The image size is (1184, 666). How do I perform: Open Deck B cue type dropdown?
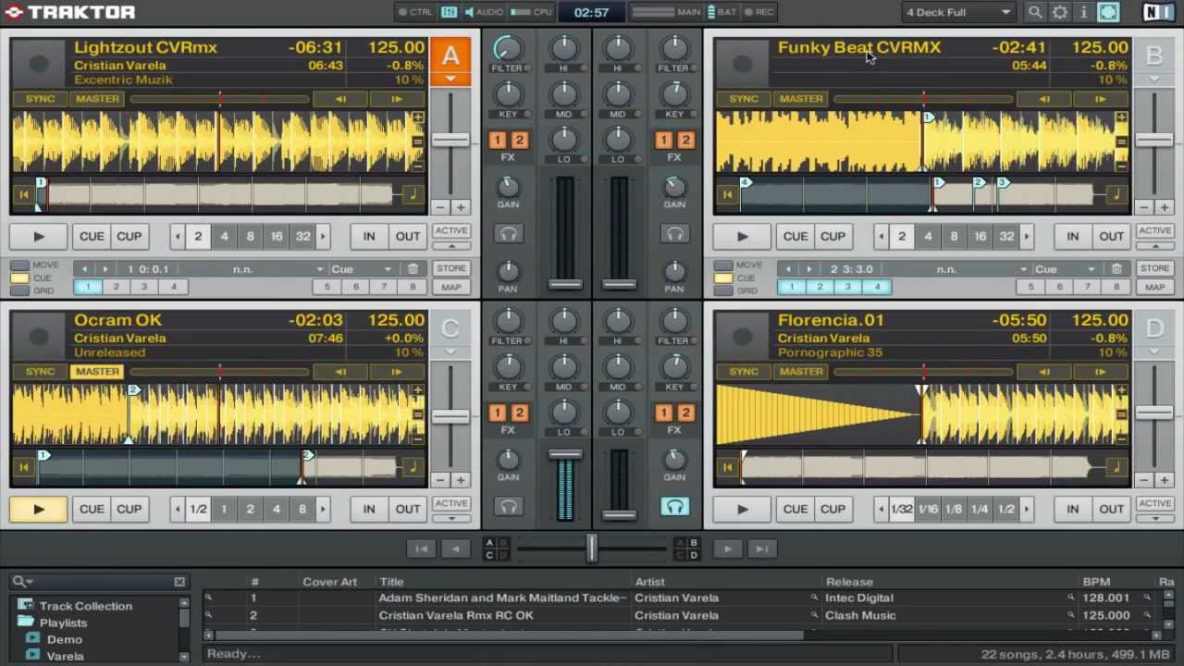click(1066, 269)
